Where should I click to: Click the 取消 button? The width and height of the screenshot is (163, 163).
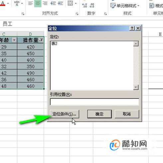click(127, 114)
